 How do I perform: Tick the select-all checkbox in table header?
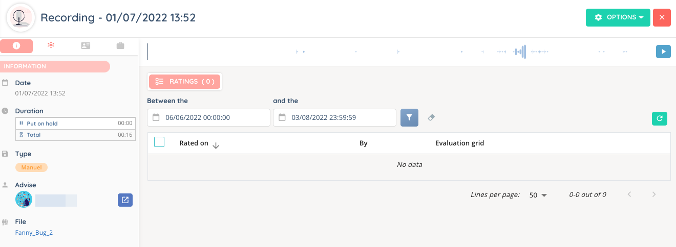pyautogui.click(x=159, y=142)
